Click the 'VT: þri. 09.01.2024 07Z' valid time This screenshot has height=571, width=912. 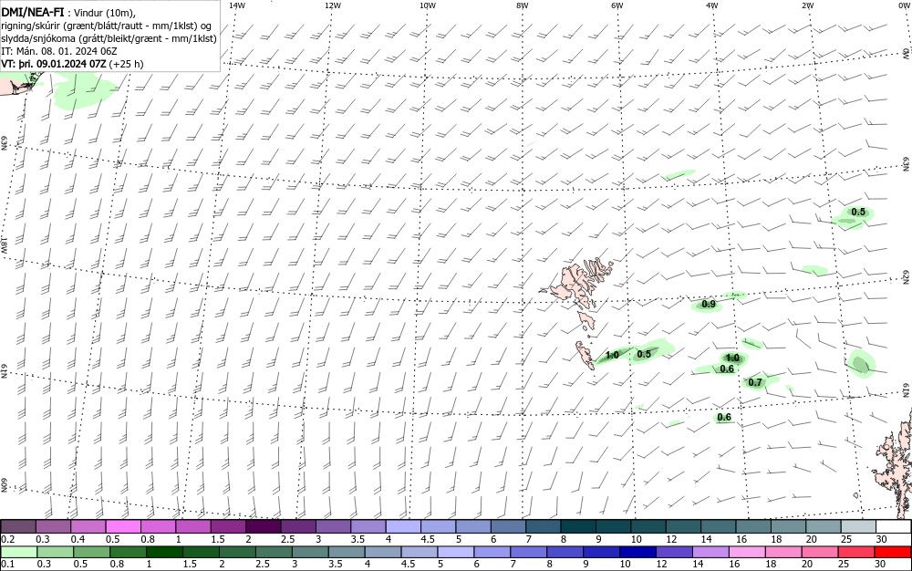click(x=54, y=63)
